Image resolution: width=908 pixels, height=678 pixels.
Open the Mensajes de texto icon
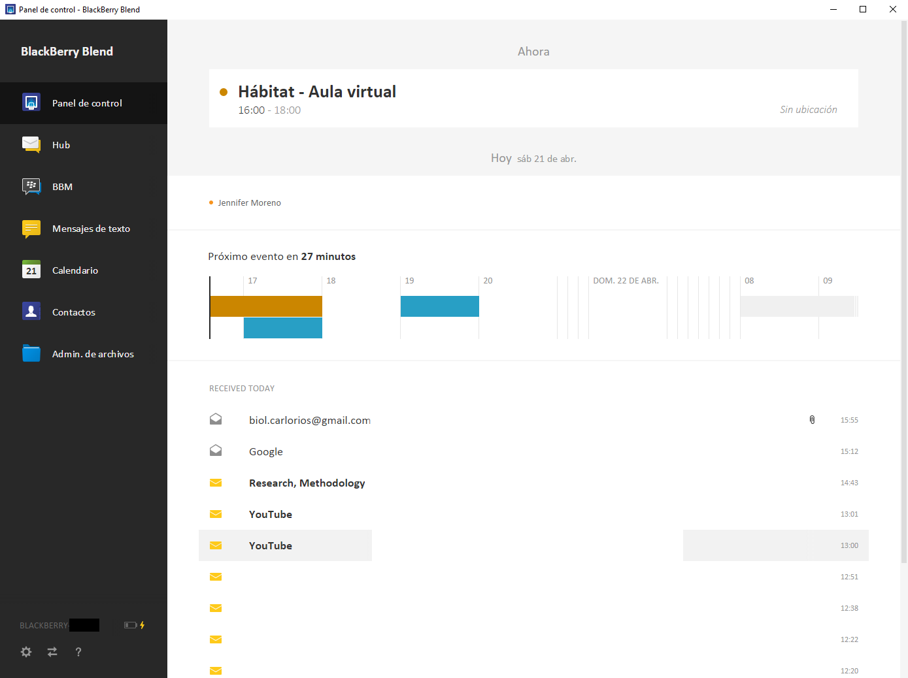[x=31, y=229]
